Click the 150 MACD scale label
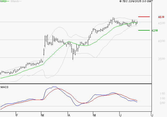 click(x=162, y=94)
